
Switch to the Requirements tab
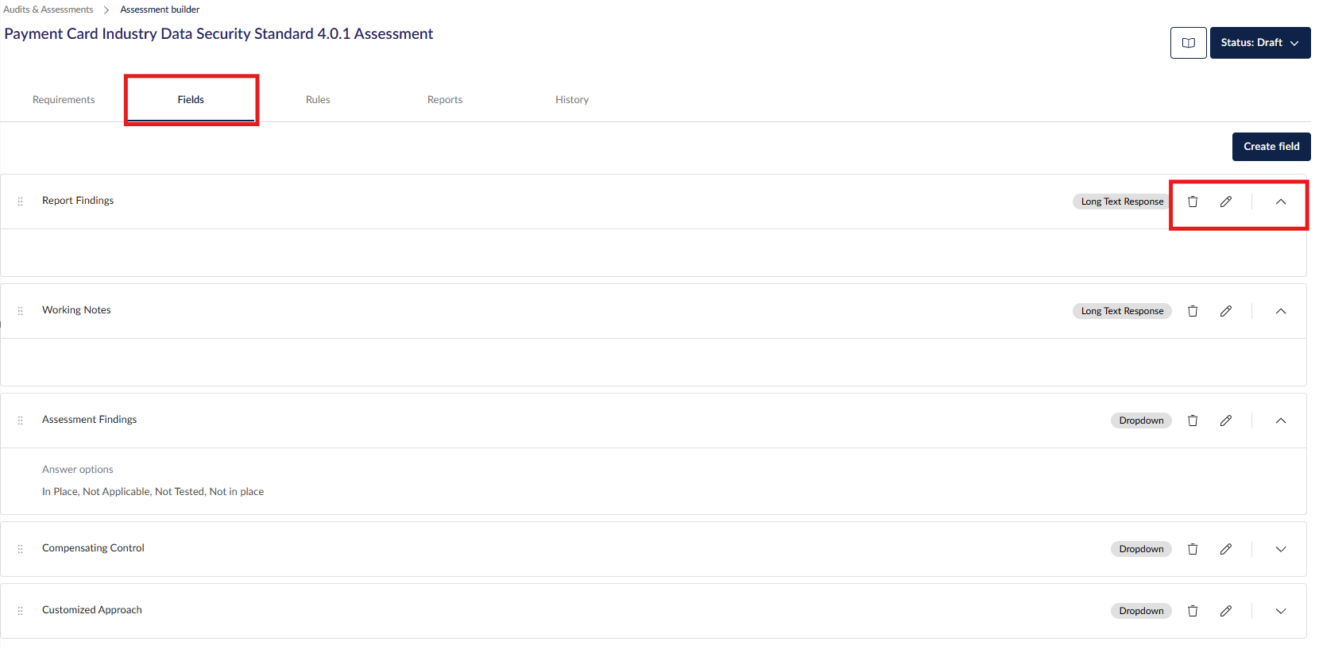64,100
